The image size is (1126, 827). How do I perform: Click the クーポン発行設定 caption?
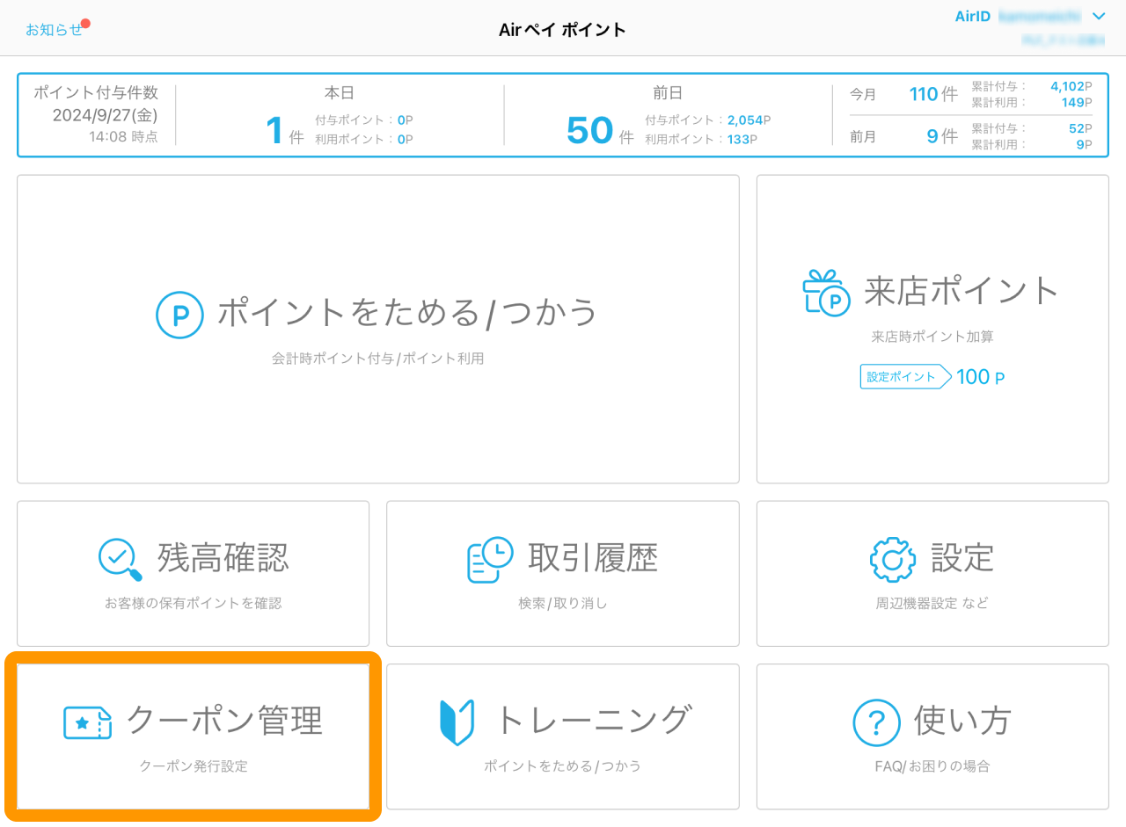click(x=194, y=766)
